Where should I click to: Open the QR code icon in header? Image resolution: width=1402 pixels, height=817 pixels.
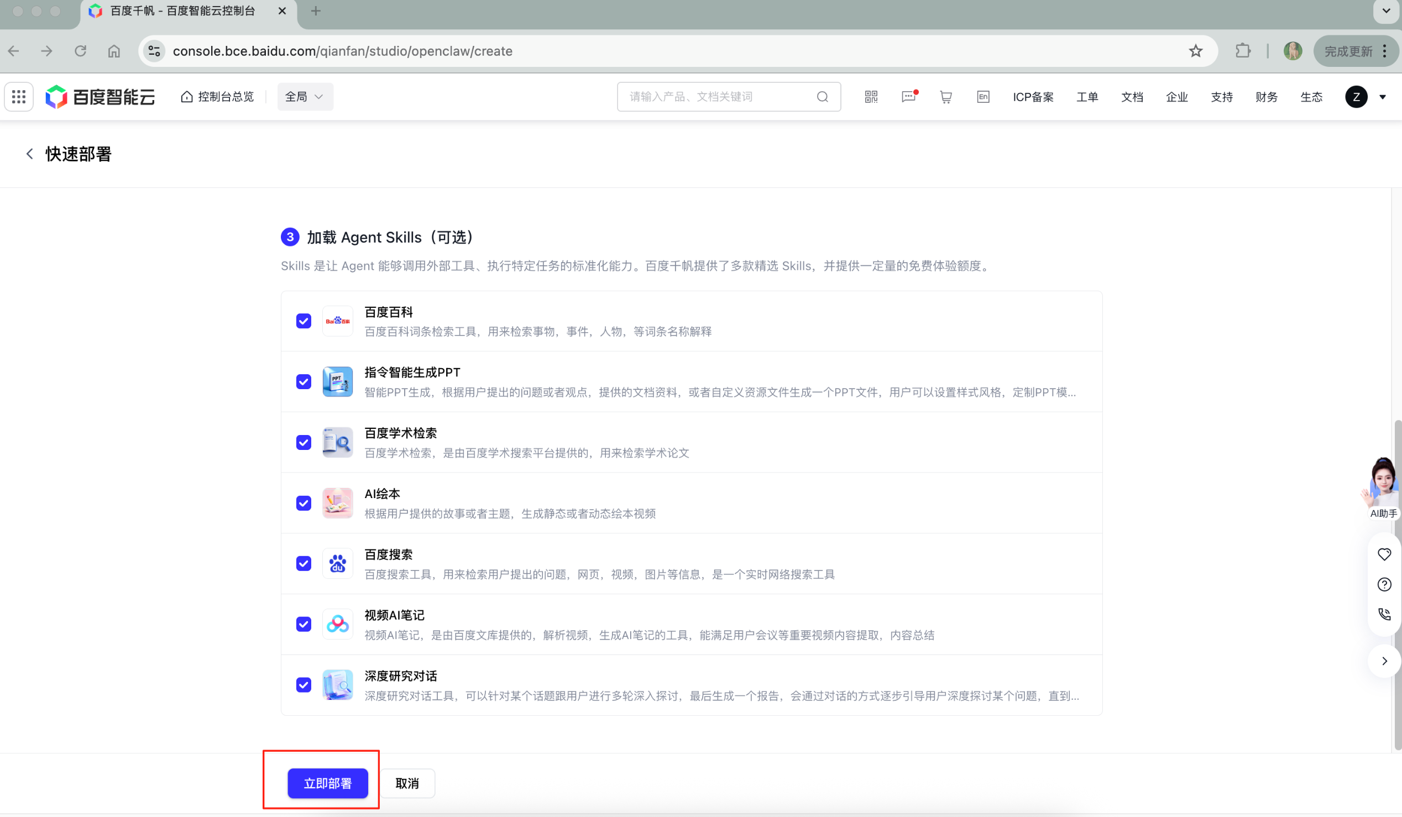pos(871,97)
